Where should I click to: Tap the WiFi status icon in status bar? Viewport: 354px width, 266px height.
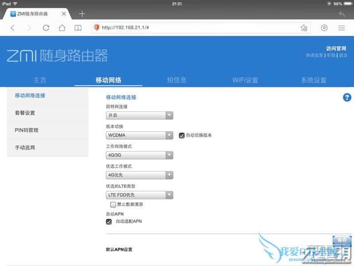click(15, 4)
